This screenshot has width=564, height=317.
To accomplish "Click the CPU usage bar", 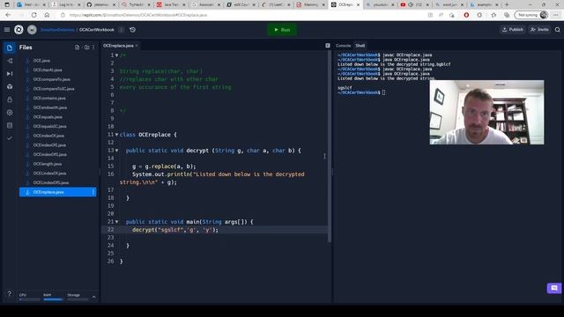I will pyautogui.click(x=29, y=299).
